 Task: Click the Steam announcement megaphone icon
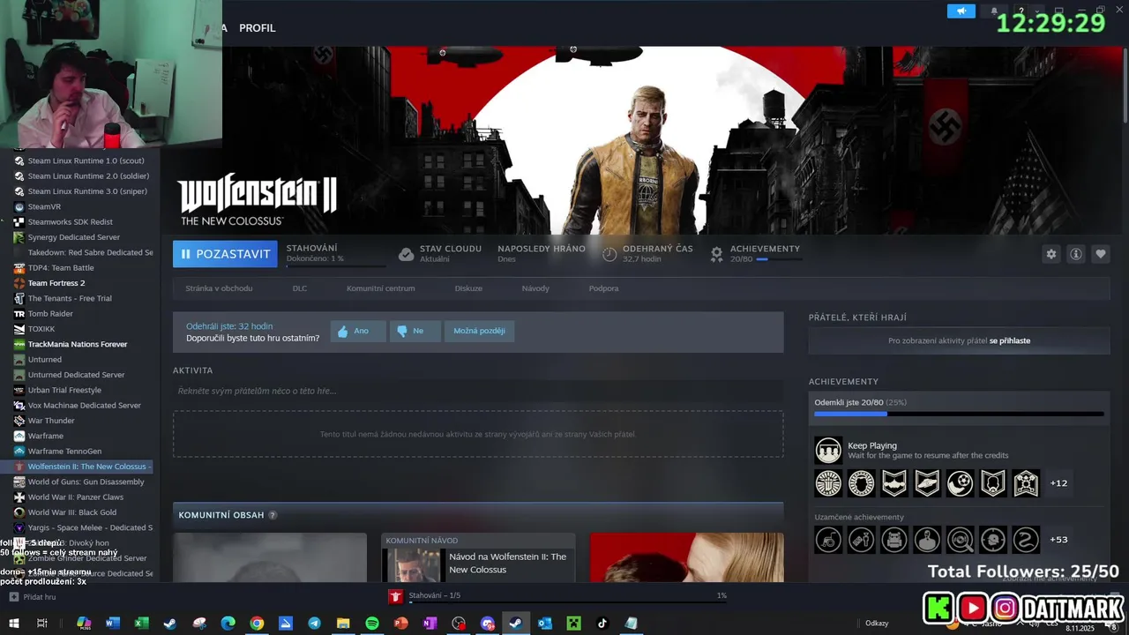point(961,11)
